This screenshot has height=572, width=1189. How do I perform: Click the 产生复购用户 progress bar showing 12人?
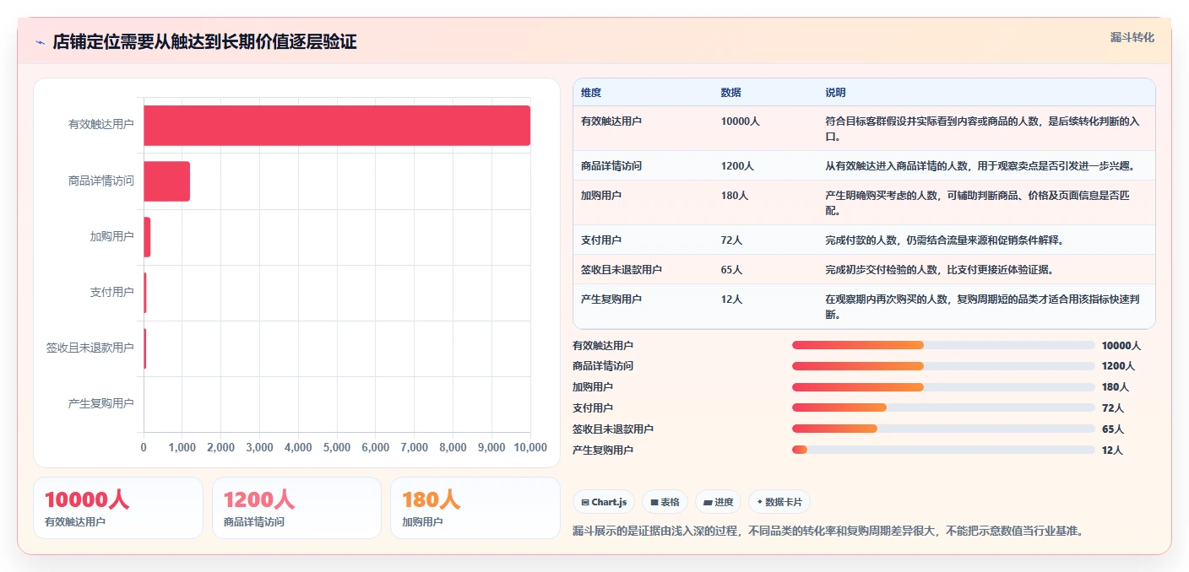pyautogui.click(x=943, y=450)
